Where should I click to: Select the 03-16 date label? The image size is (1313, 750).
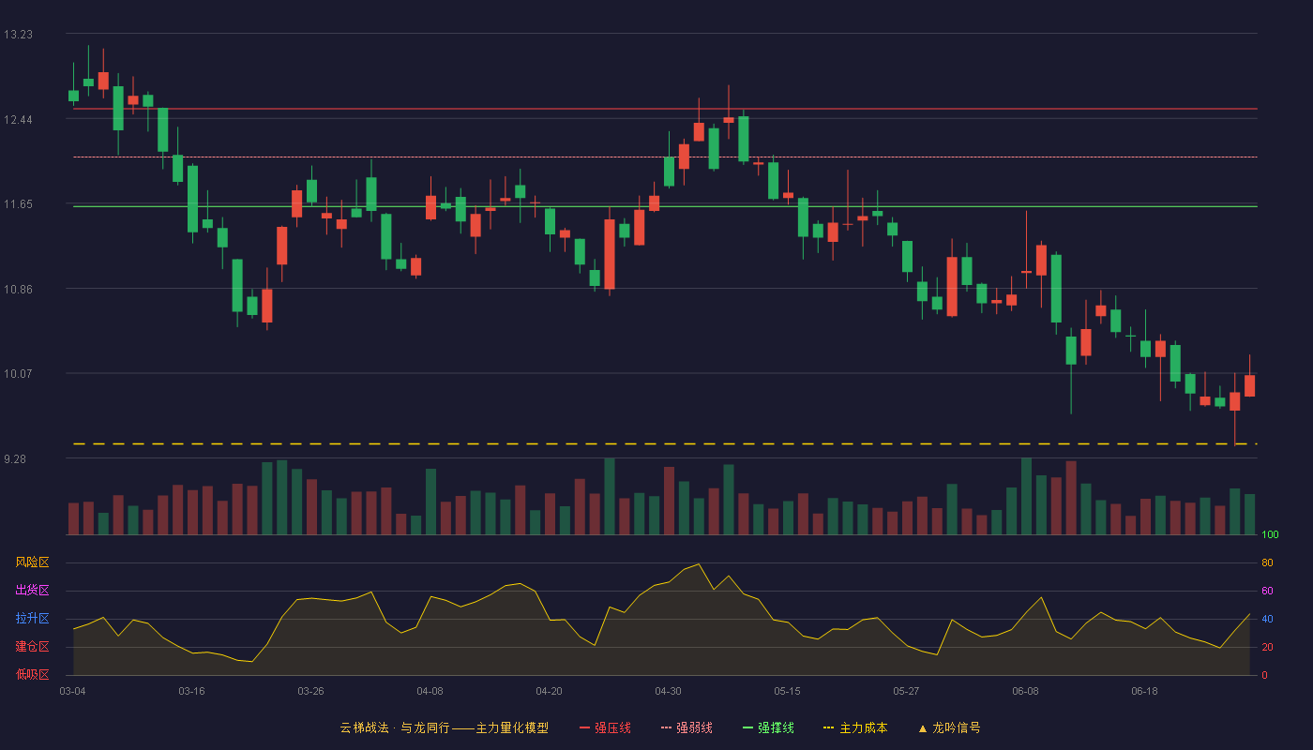191,691
